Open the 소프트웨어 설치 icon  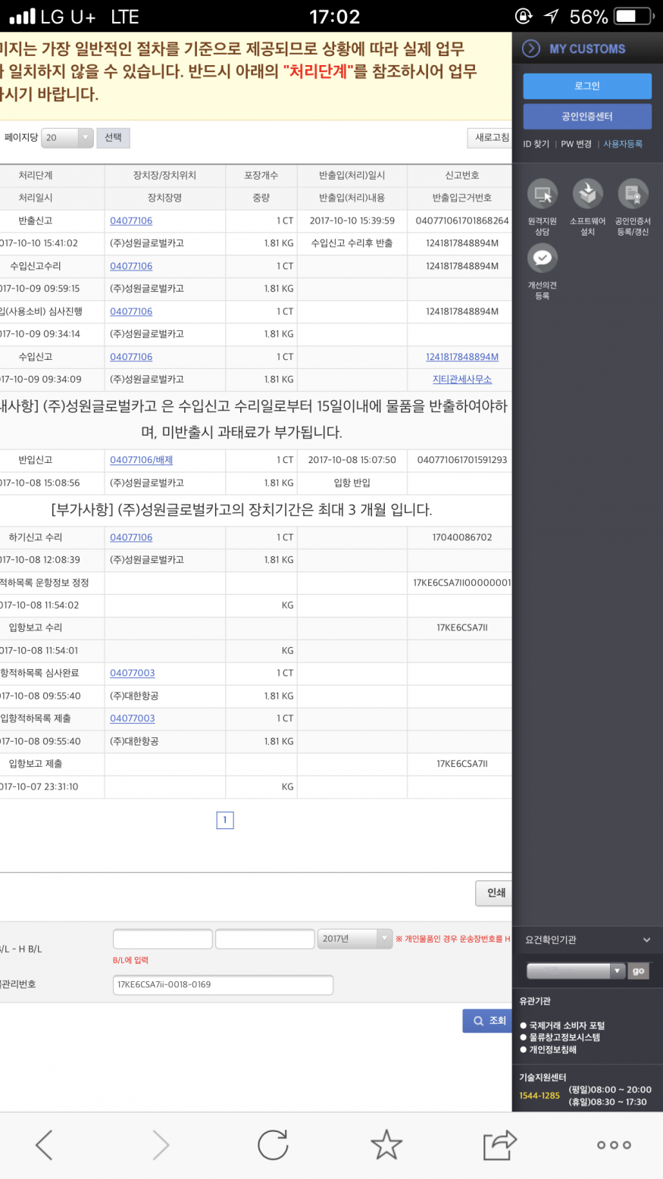pyautogui.click(x=587, y=195)
